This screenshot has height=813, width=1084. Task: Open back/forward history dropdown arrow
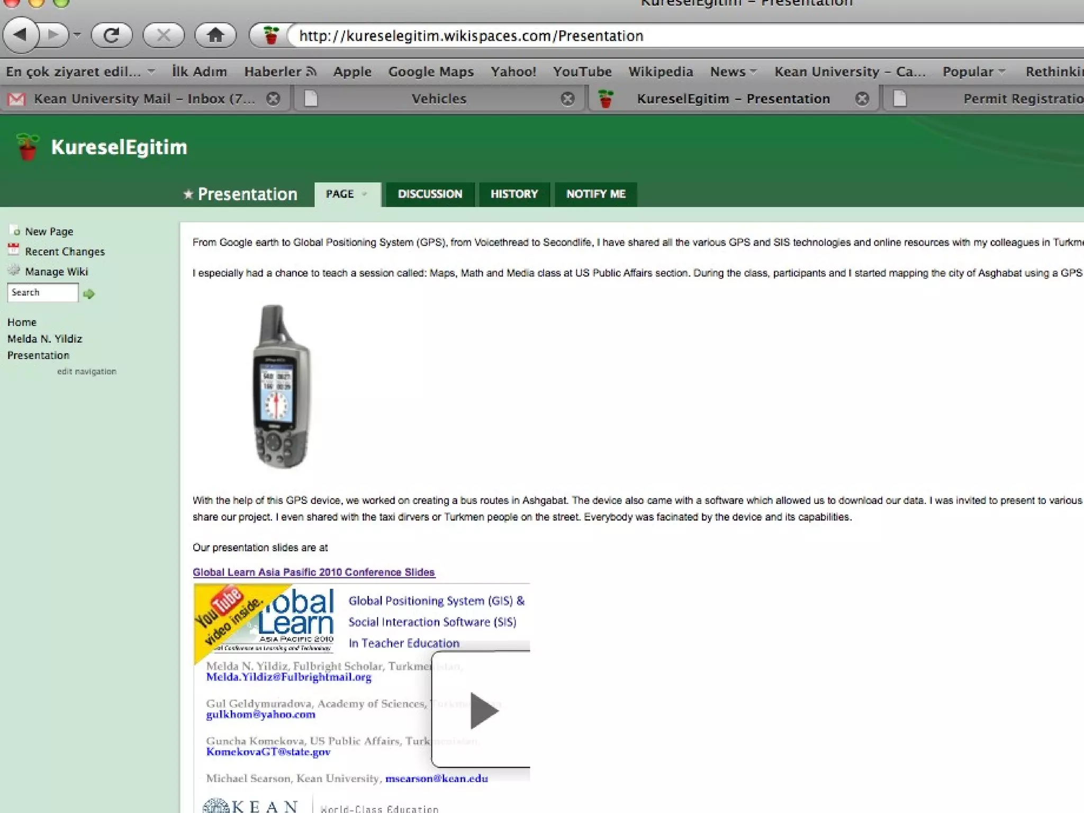point(77,35)
